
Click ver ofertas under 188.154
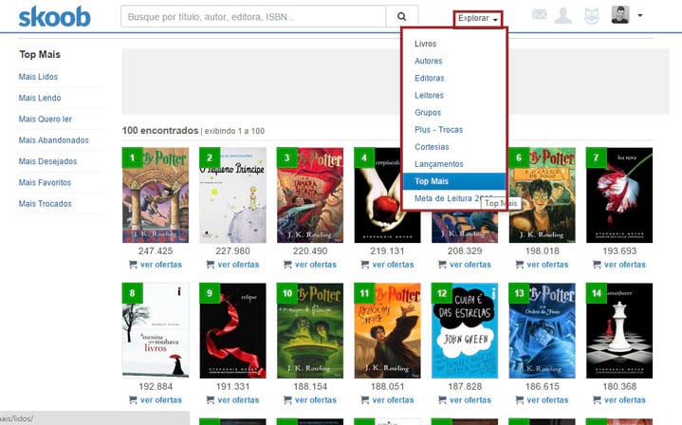click(x=310, y=399)
